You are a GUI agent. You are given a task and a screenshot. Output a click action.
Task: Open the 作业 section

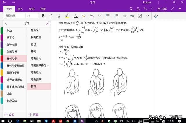click(15, 31)
